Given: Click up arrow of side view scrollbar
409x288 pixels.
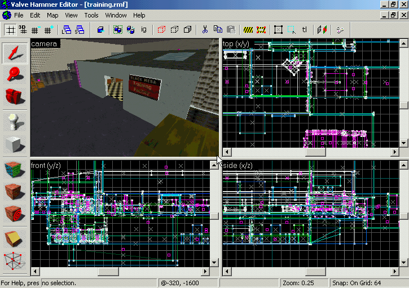Looking at the screenshot, I should point(403,165).
